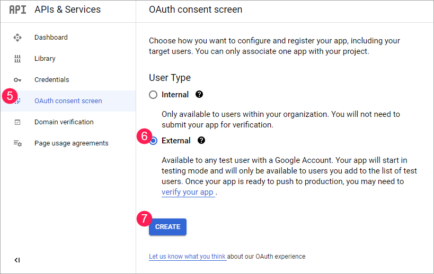Open 'Let us know what you think' link
The width and height of the screenshot is (434, 274).
[187, 257]
